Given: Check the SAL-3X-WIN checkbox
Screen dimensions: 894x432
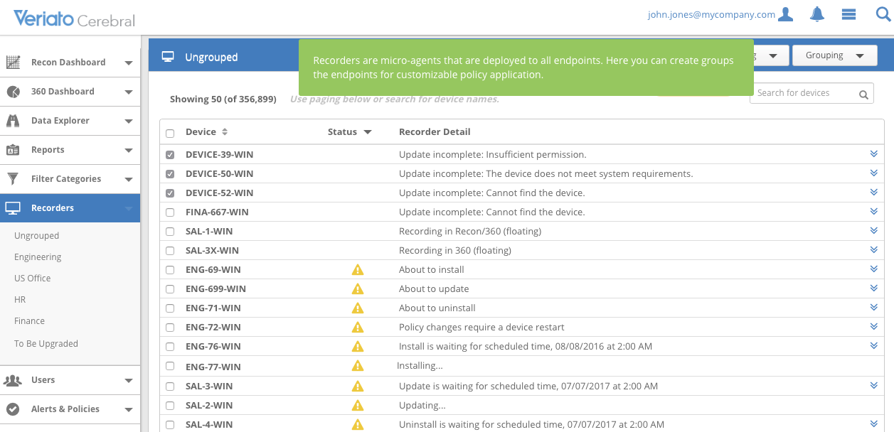Looking at the screenshot, I should [x=170, y=251].
